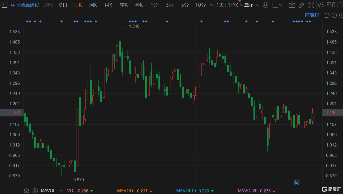The image size is (343, 194).
Task: Open chart settings gear in top toolbar
Action: tap(266, 5)
